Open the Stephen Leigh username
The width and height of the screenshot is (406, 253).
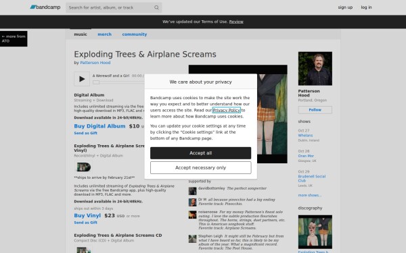coord(210,236)
